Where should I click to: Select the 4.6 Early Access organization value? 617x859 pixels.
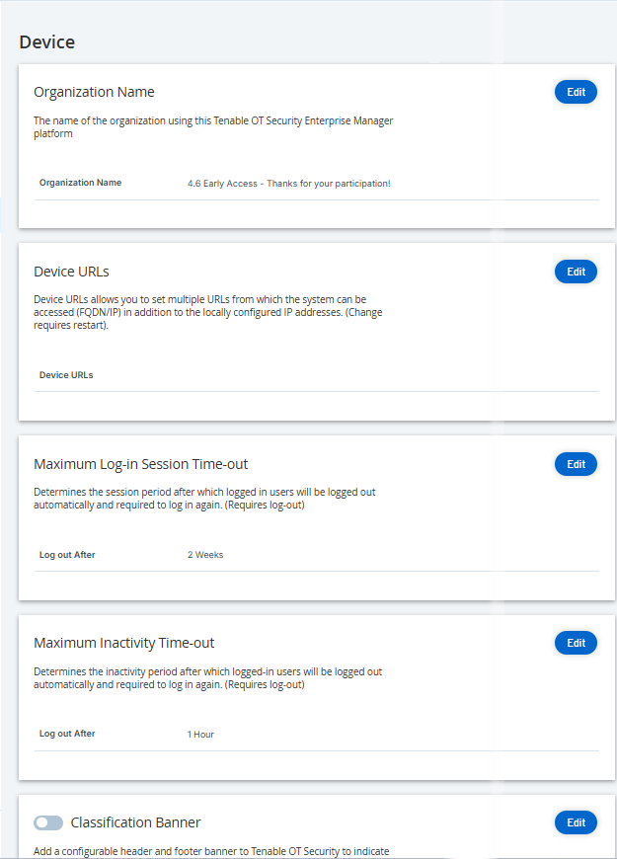click(x=289, y=184)
